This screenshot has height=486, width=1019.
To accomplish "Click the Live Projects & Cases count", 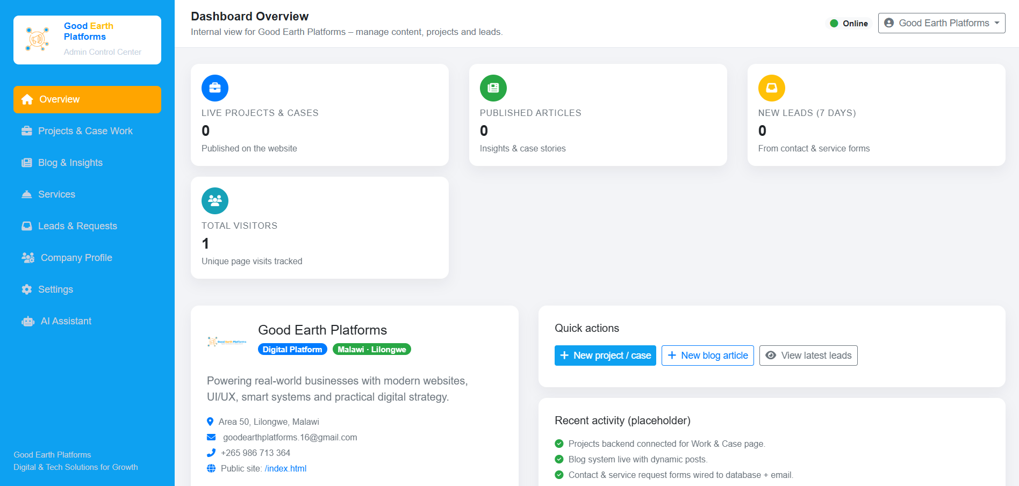I will tap(206, 130).
